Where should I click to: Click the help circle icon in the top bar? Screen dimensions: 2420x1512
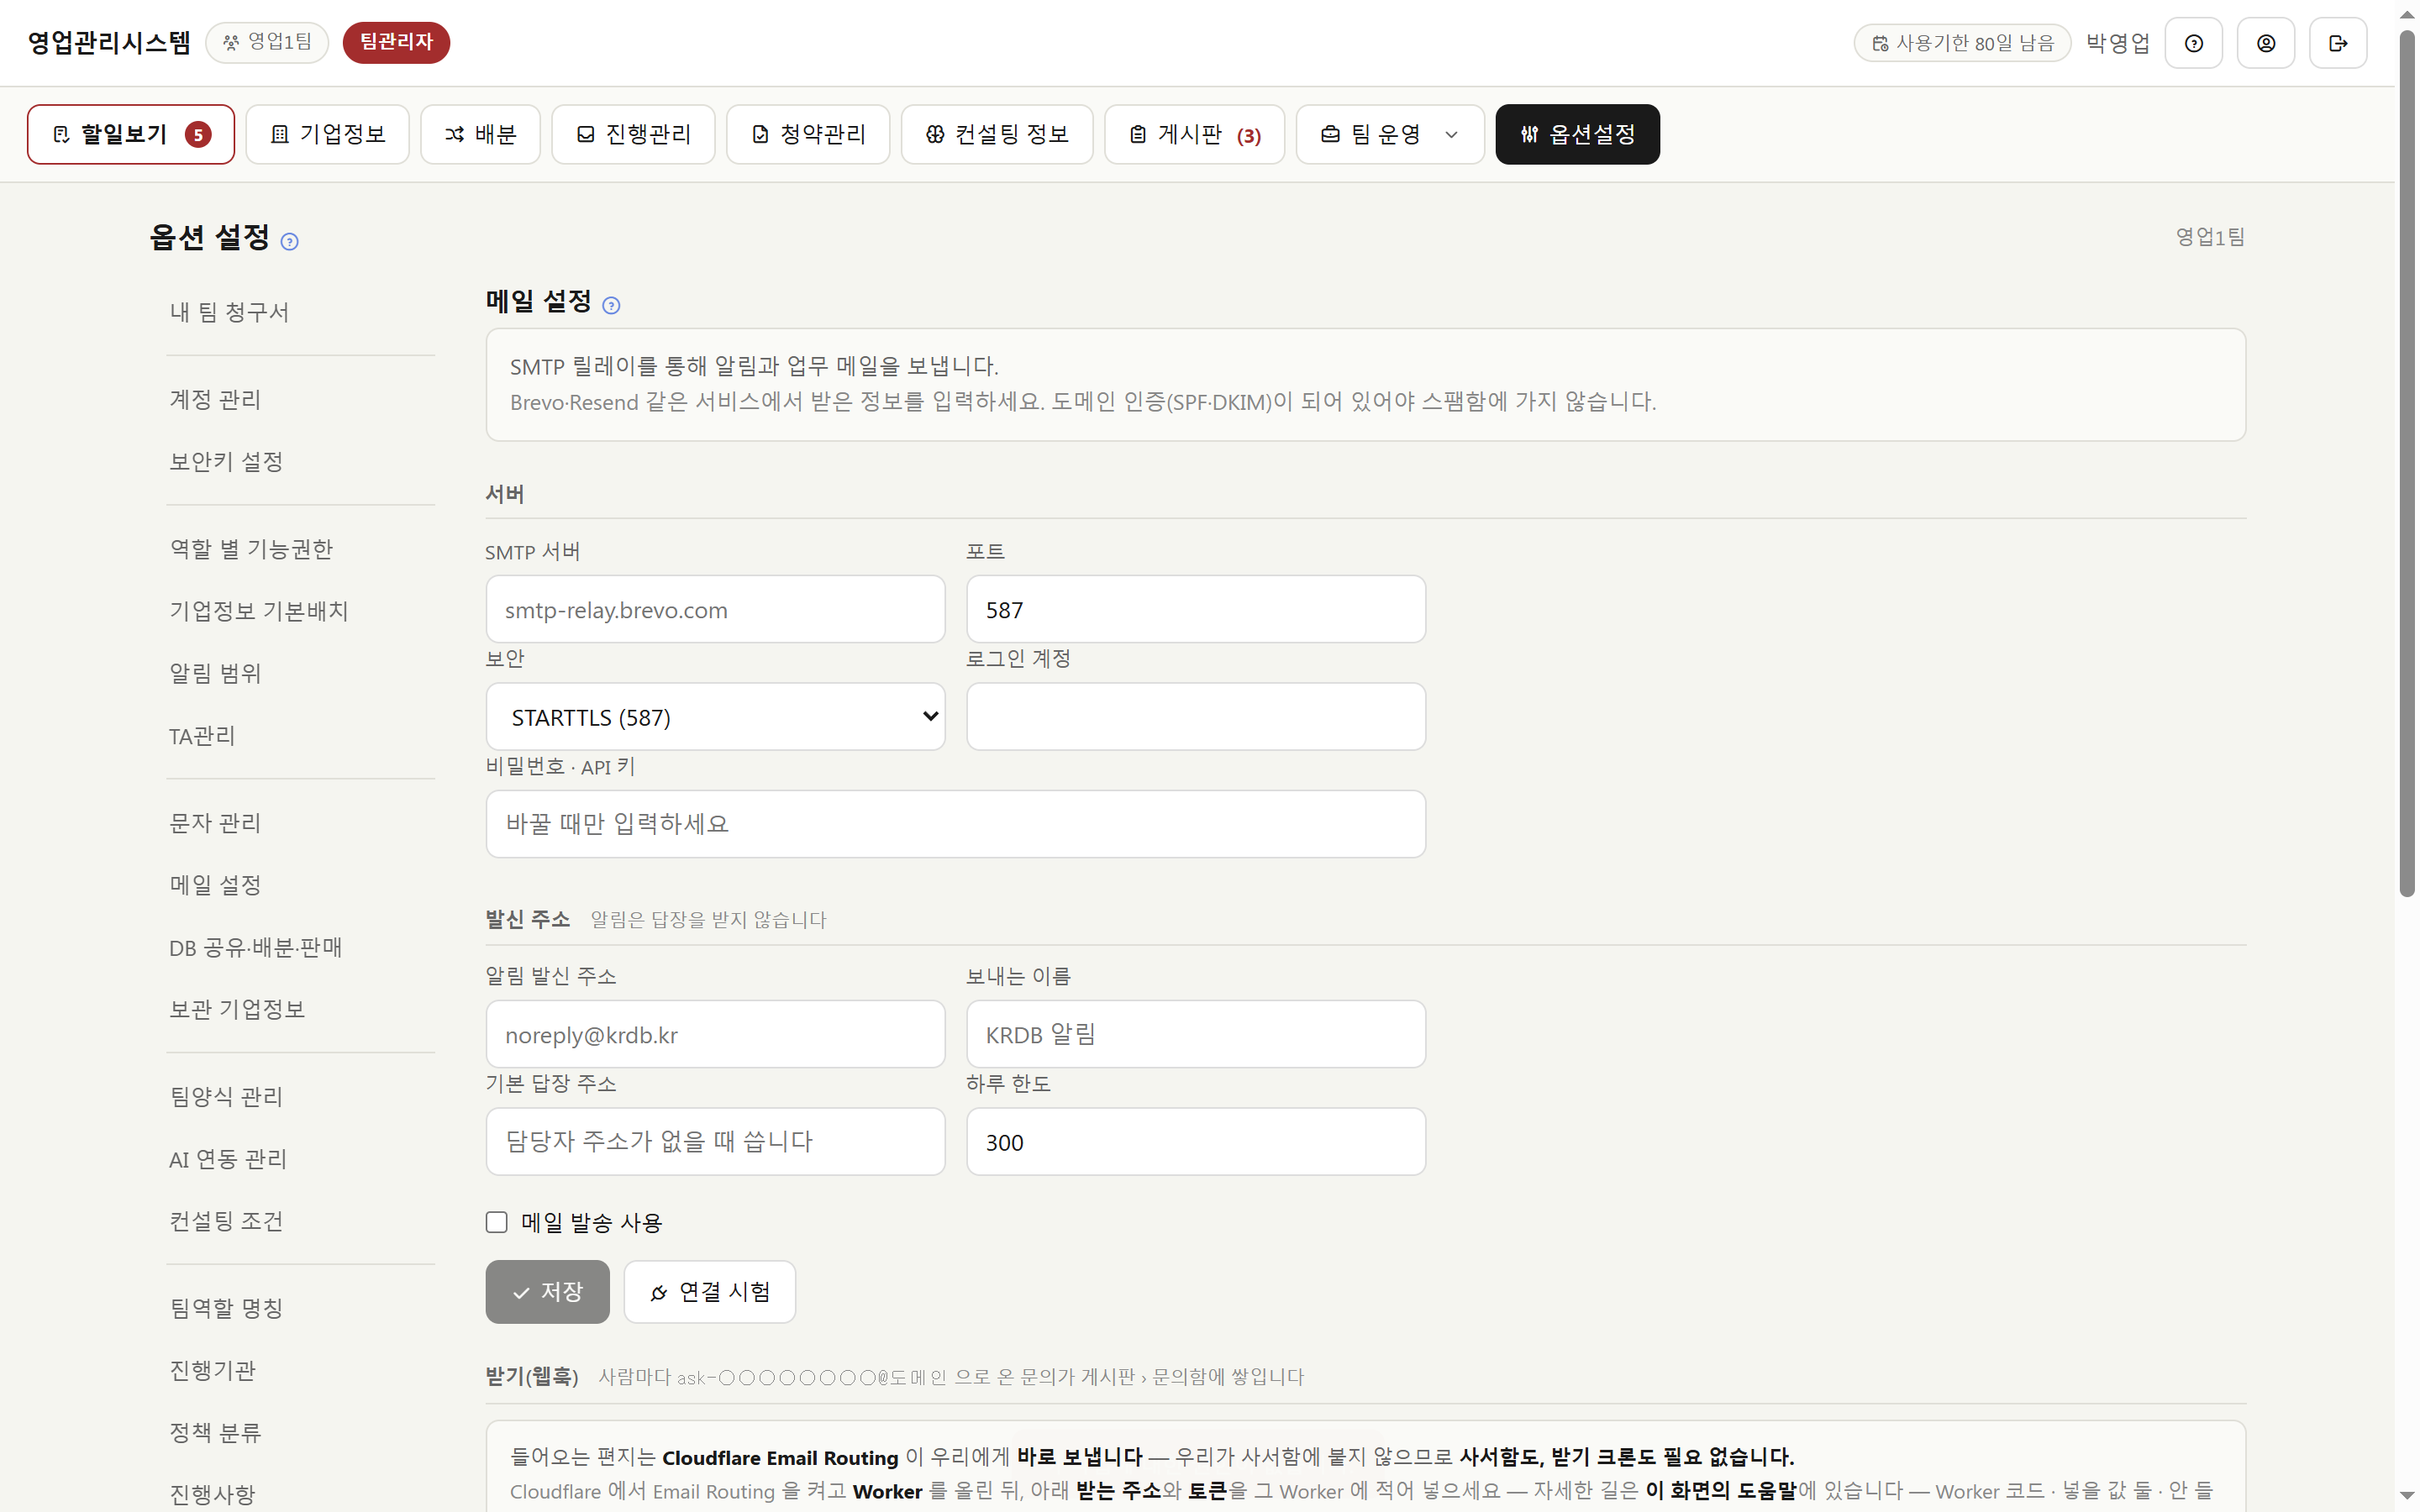(2193, 43)
